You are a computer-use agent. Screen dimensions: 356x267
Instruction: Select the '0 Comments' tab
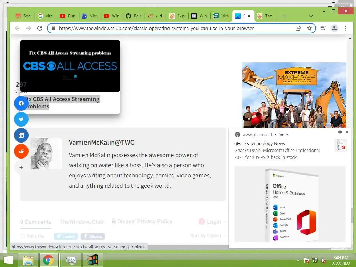(36, 222)
